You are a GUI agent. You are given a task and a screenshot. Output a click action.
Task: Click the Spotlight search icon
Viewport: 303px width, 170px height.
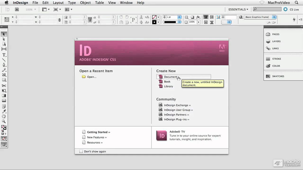pos(297,3)
